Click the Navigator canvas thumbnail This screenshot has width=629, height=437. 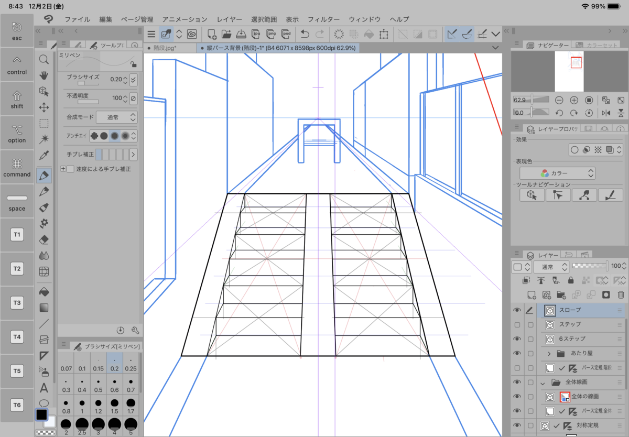click(x=569, y=71)
